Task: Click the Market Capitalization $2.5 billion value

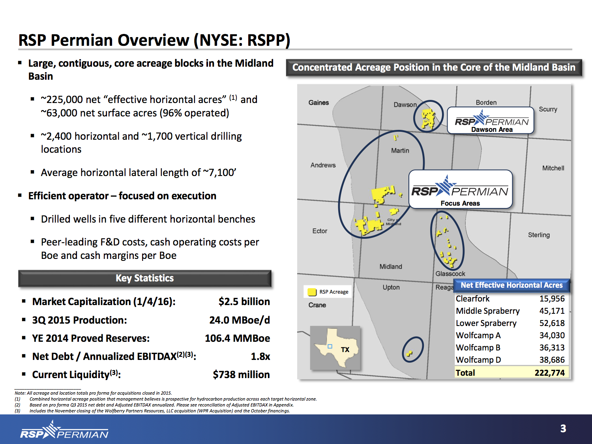Action: point(244,302)
